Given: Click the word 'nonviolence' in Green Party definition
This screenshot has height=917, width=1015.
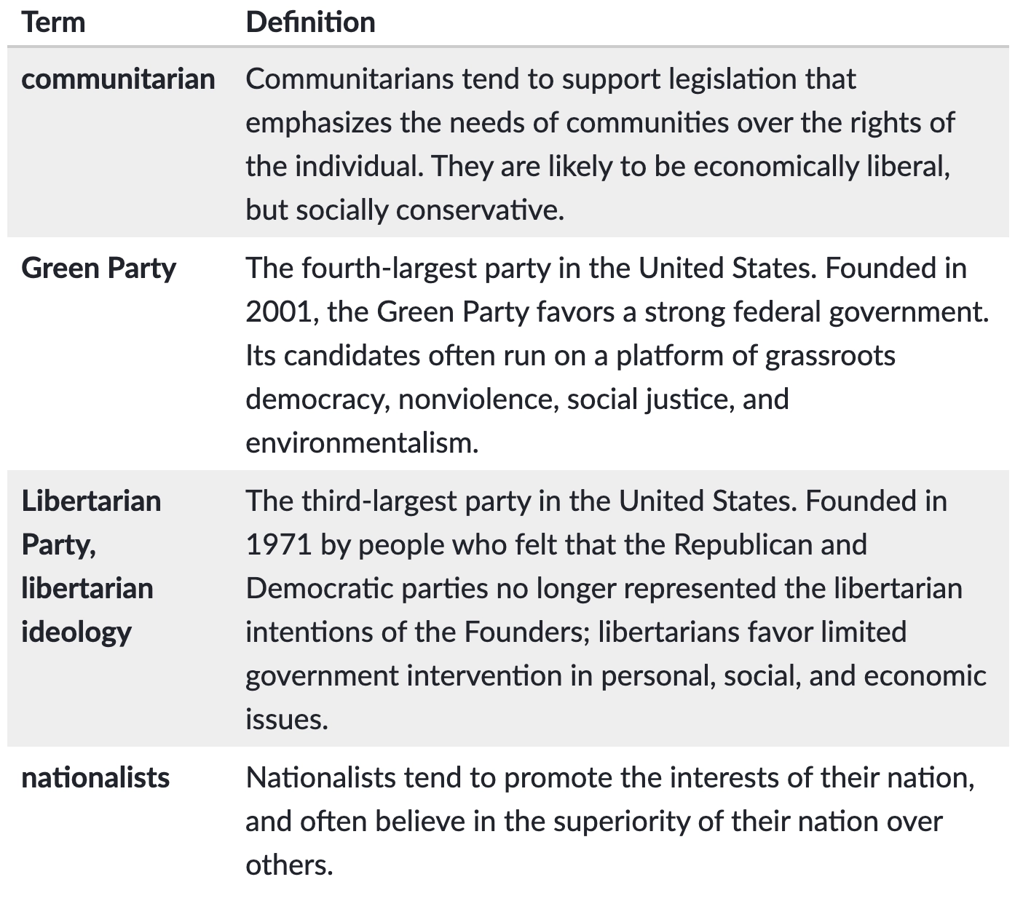Looking at the screenshot, I should [477, 400].
